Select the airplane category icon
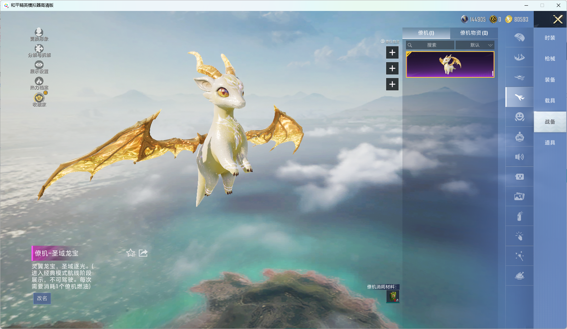Image resolution: width=567 pixels, height=329 pixels. tap(519, 97)
